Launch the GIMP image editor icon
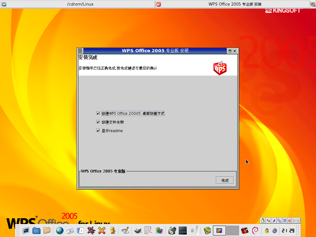The image size is (316, 237). [138, 231]
